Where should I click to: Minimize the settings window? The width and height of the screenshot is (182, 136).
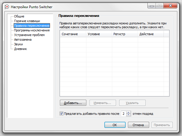point(152,6)
